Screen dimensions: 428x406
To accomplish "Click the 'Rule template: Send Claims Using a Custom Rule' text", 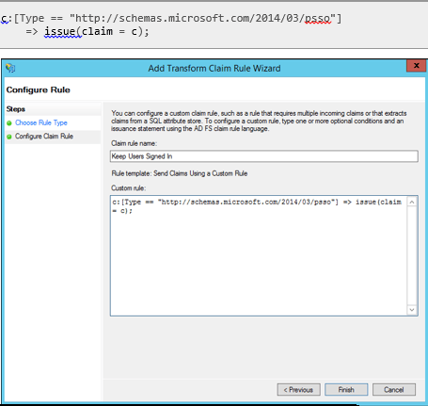I will pos(180,173).
